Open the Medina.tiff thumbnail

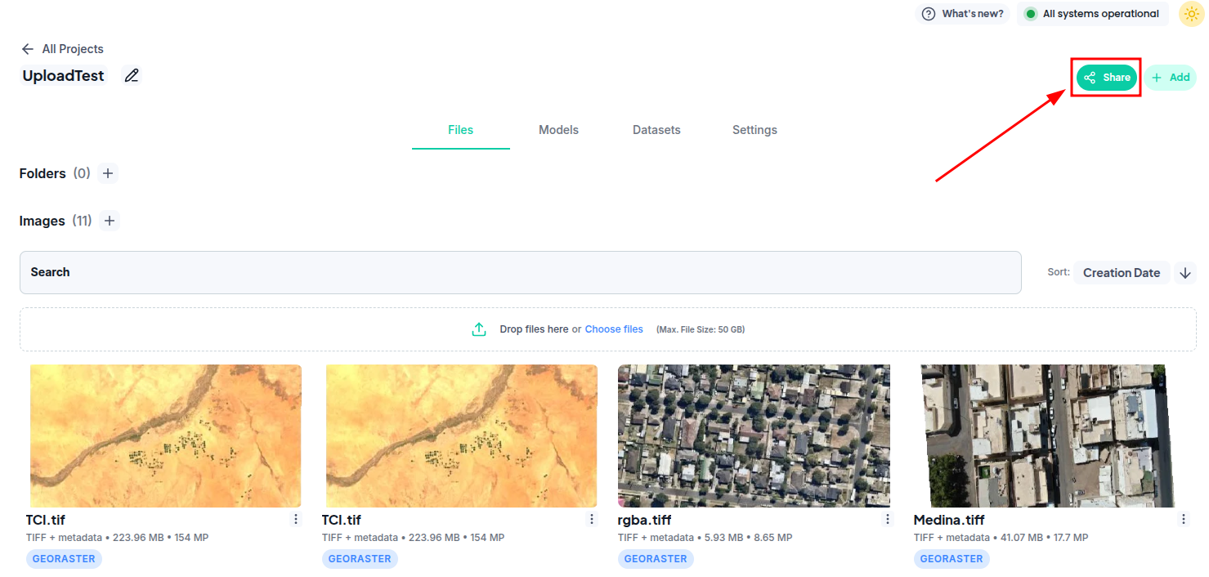pyautogui.click(x=1048, y=436)
